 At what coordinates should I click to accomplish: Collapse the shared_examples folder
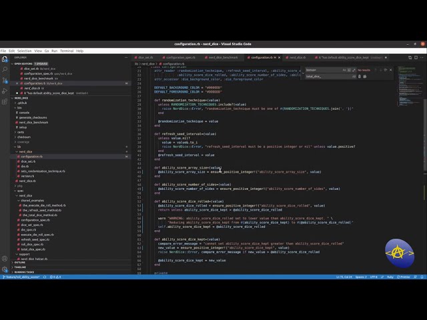[x=32, y=201]
